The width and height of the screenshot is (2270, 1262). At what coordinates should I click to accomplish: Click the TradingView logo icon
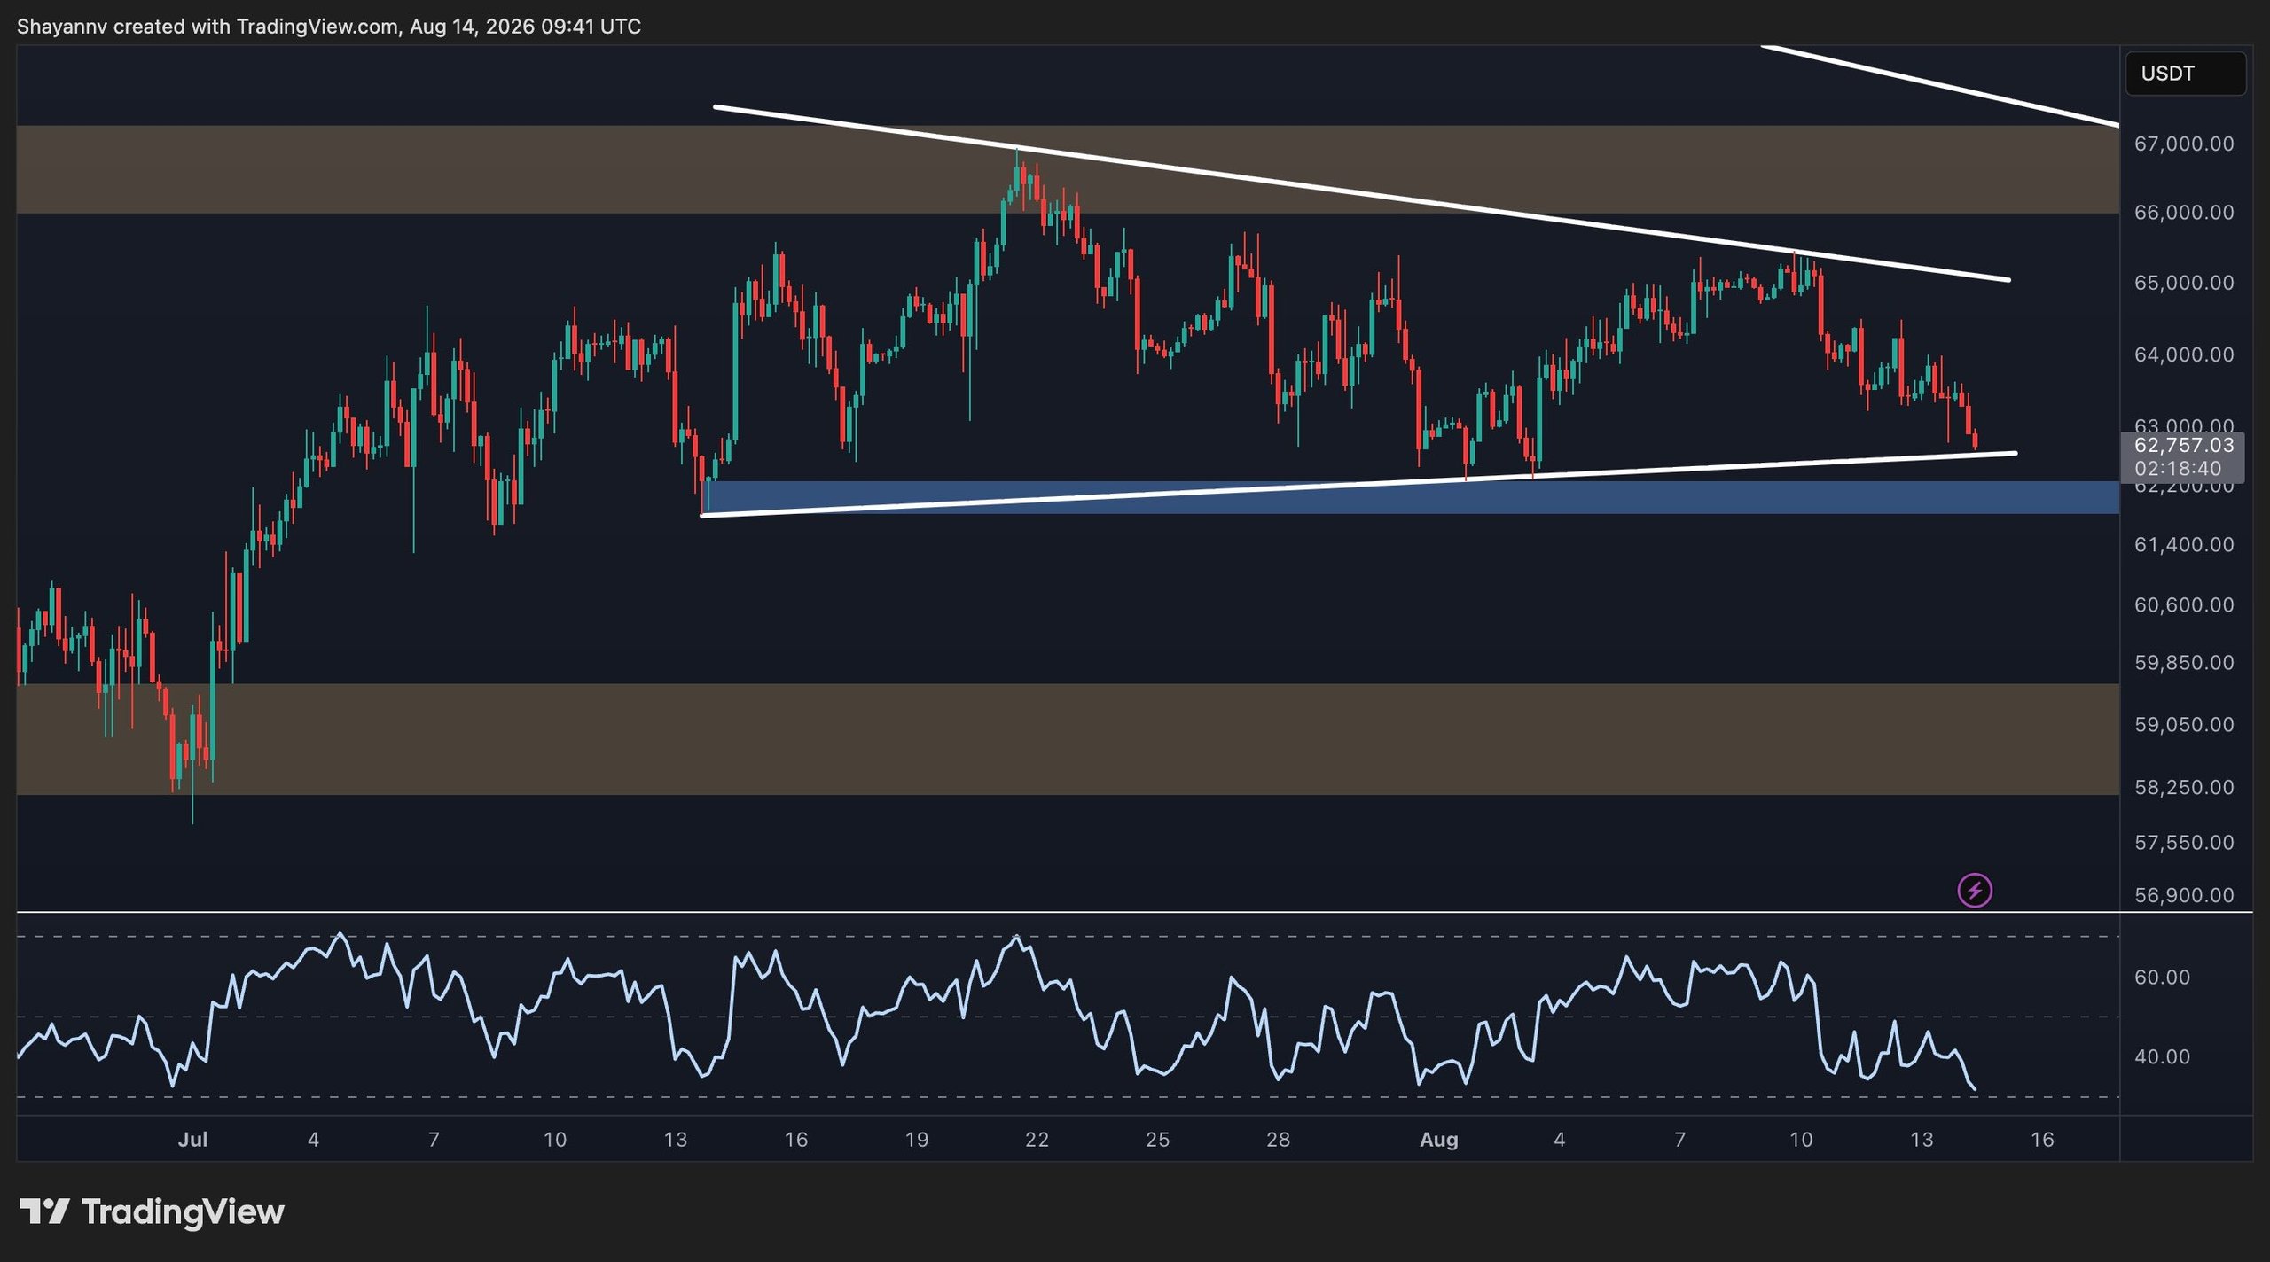point(44,1211)
